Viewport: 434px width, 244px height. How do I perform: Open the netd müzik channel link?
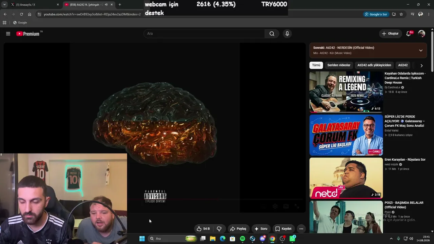[x=391, y=164]
